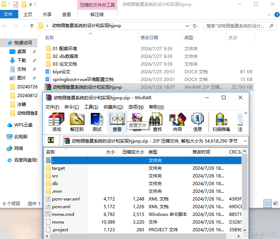Click the Explorer forward arrow
The height and width of the screenshot is (239, 280).
16,26
